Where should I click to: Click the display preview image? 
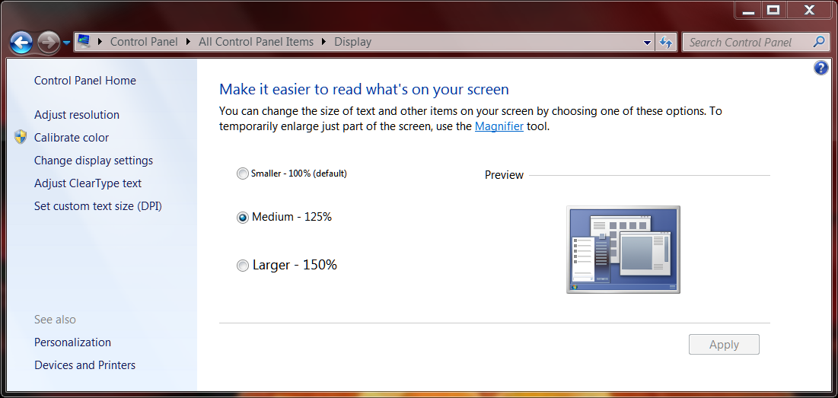click(623, 250)
